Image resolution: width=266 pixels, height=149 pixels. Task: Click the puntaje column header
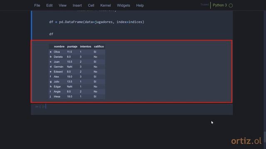pos(72,46)
